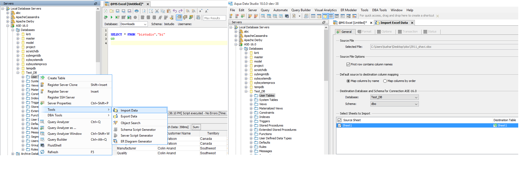Select Materialized Views in the right server tree
Image resolution: width=526 pixels, height=182 pixels.
pyautogui.click(x=271, y=108)
